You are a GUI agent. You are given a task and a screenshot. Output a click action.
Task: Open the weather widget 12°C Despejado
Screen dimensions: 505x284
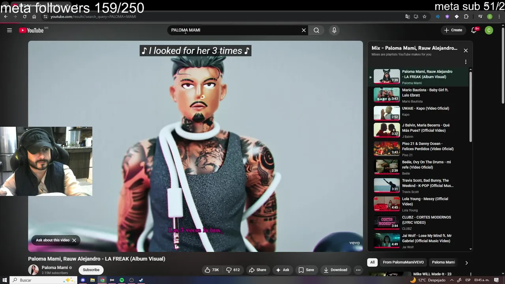tap(427, 280)
